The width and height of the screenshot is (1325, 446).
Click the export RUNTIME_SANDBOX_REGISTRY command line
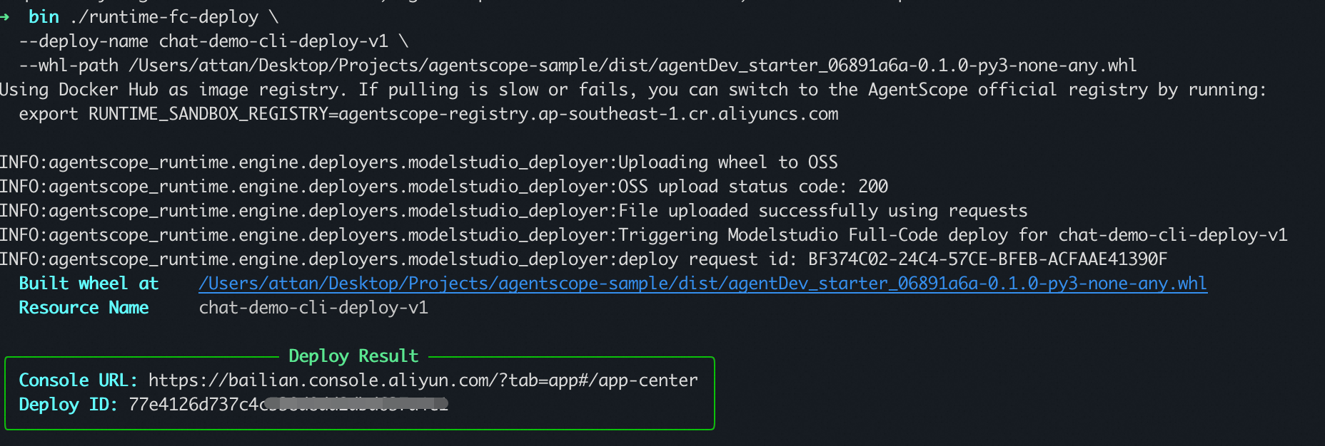click(x=428, y=114)
